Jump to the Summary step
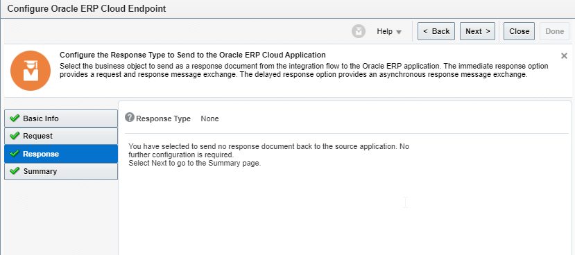Image resolution: width=575 pixels, height=255 pixels. tap(61, 171)
